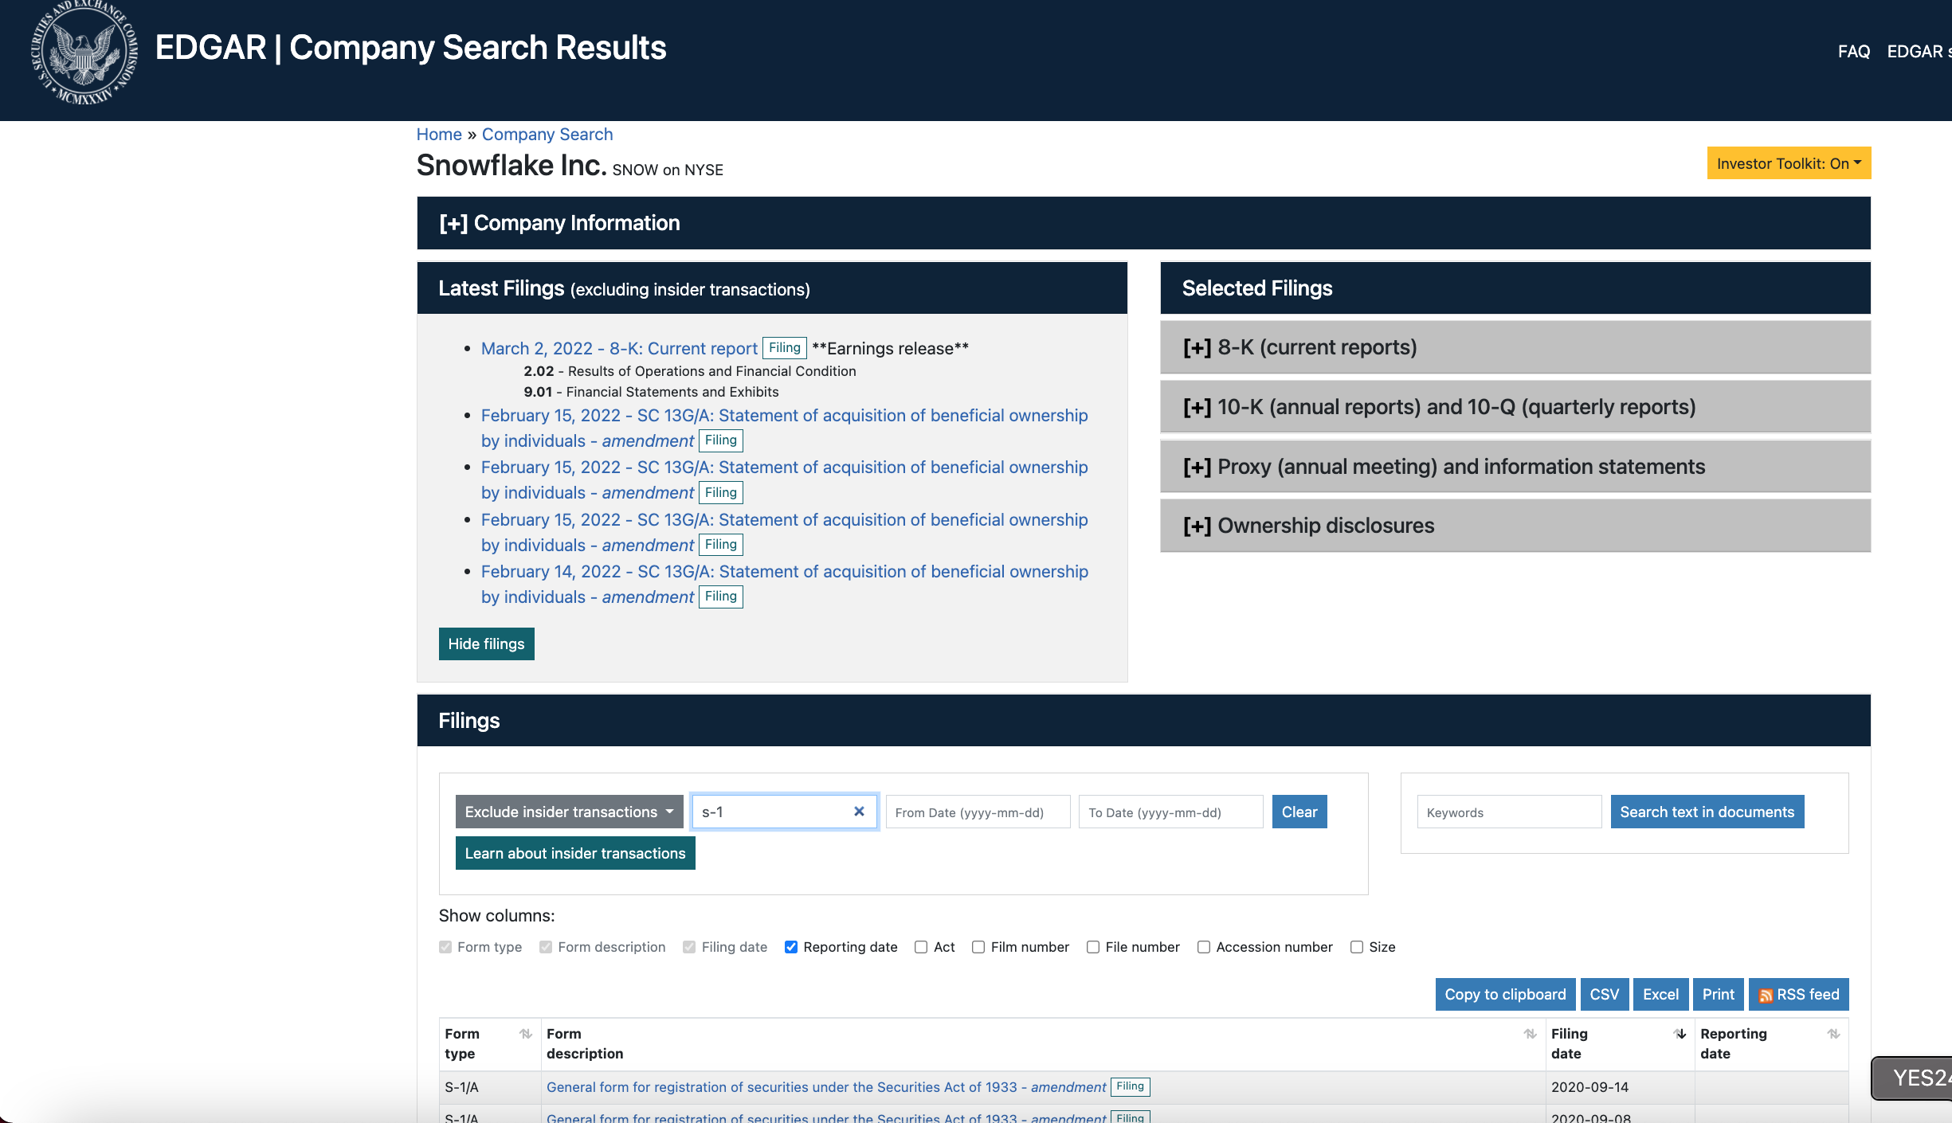Open March 2, 2022 8-K Current report
The width and height of the screenshot is (1952, 1123).
pos(619,348)
